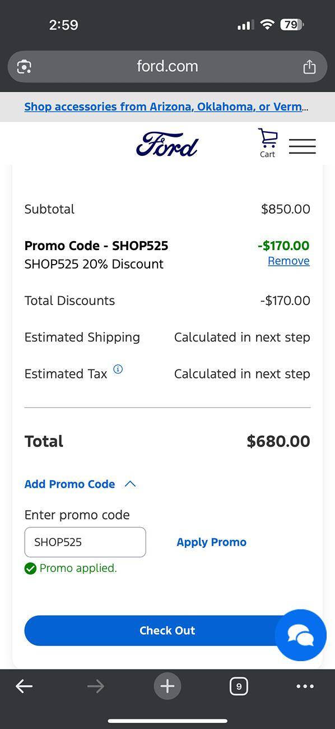This screenshot has width=335, height=729.
Task: Tap the page tools icon beside URL
Action: (x=24, y=67)
